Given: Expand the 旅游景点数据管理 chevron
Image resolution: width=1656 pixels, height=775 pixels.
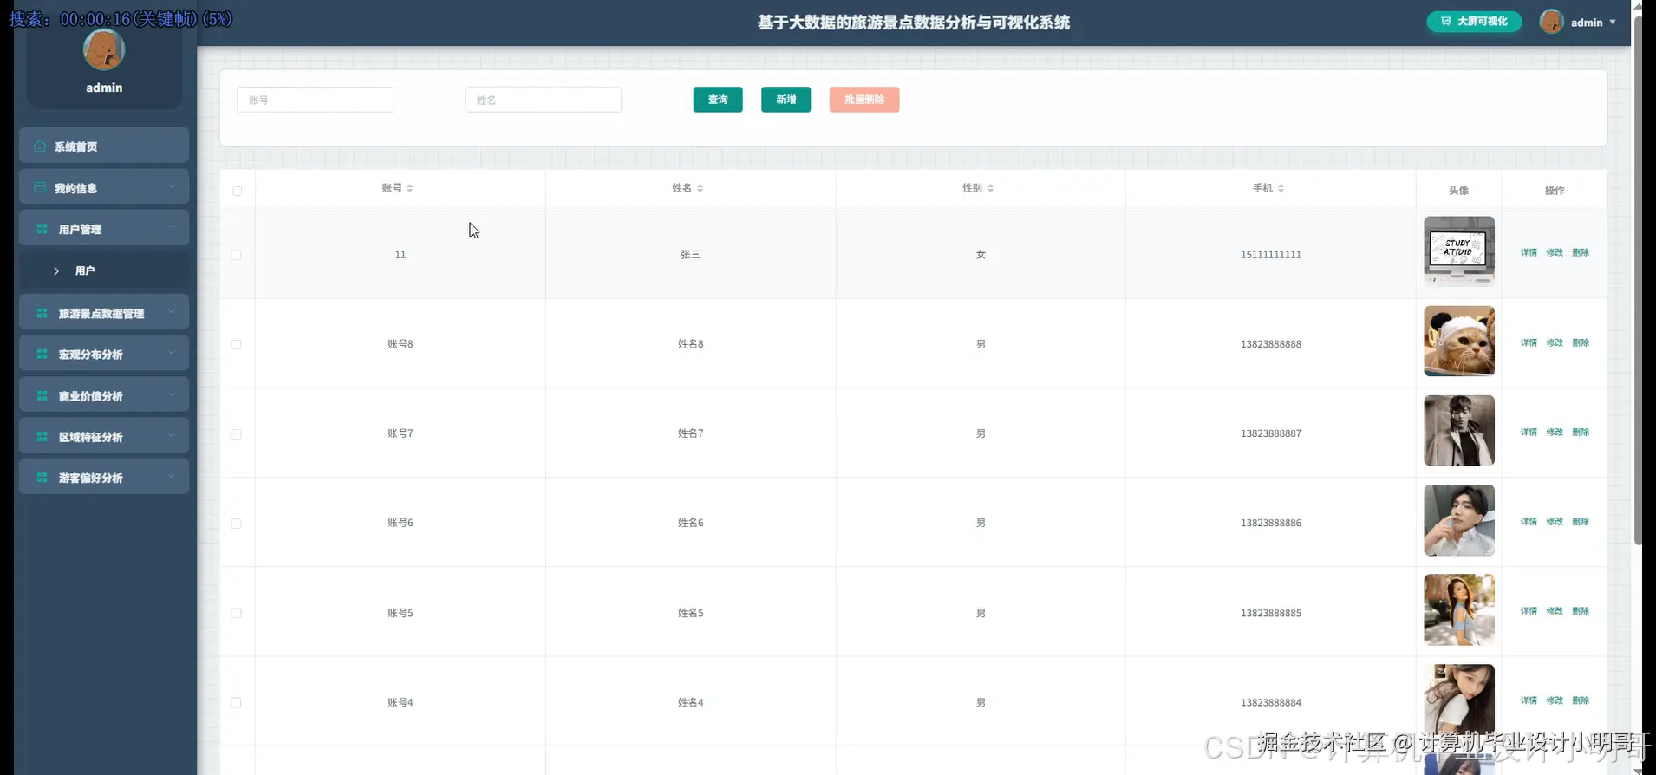Looking at the screenshot, I should point(172,311).
